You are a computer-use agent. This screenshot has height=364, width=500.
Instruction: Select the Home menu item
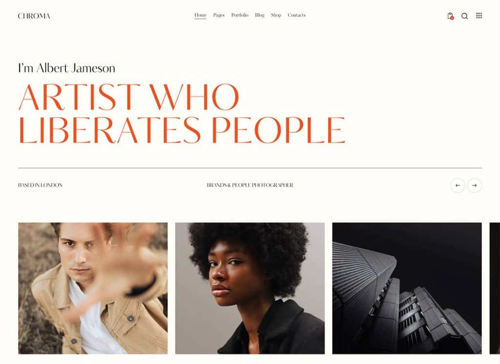[200, 15]
